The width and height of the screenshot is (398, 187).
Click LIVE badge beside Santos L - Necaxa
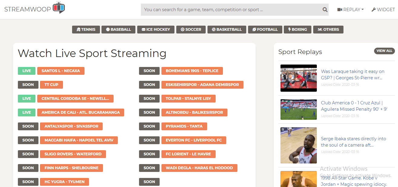tap(27, 71)
